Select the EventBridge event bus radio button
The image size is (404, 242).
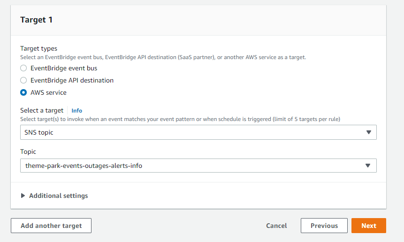point(23,68)
